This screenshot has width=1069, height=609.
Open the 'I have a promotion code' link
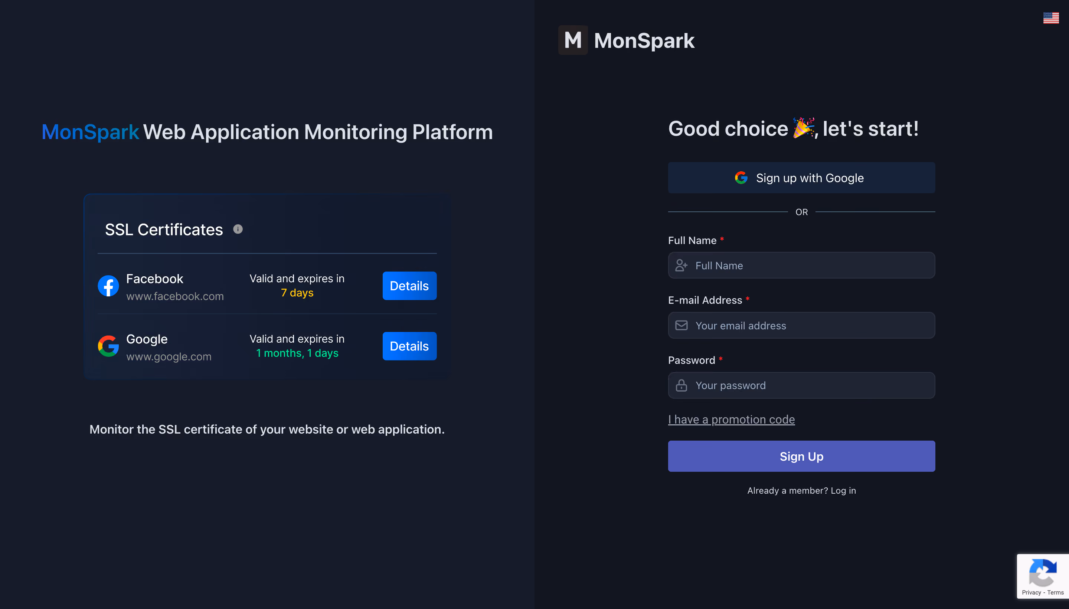pos(731,419)
